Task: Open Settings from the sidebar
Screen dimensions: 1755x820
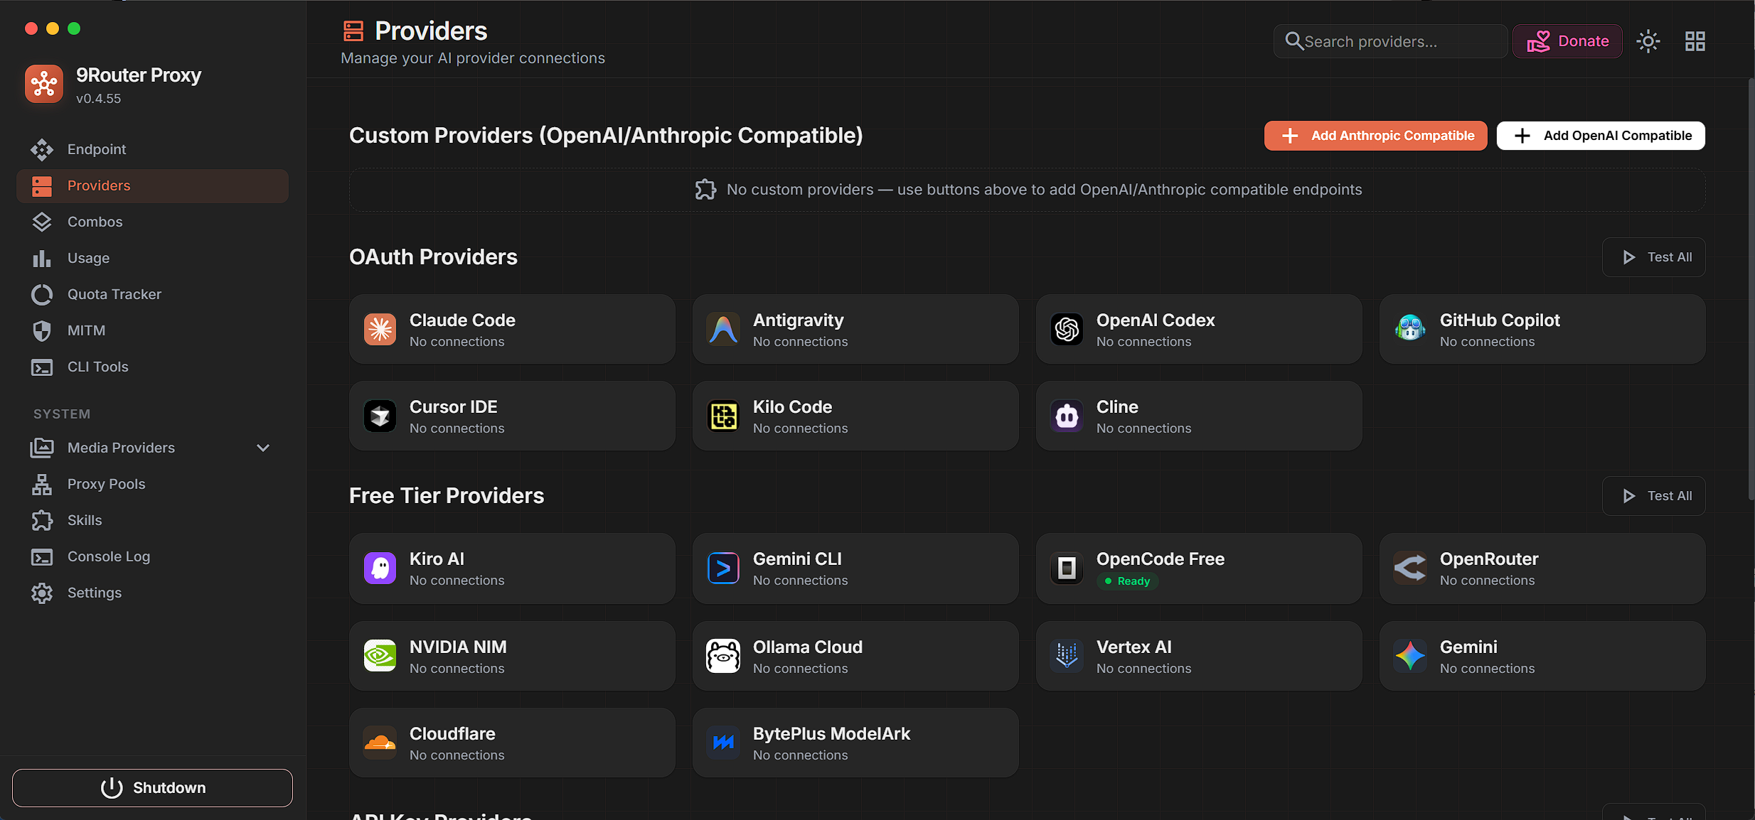Action: [x=152, y=593]
